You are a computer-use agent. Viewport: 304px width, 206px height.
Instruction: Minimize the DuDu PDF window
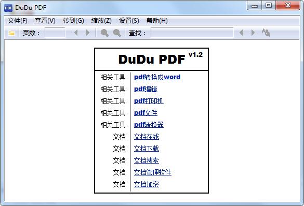254,6
